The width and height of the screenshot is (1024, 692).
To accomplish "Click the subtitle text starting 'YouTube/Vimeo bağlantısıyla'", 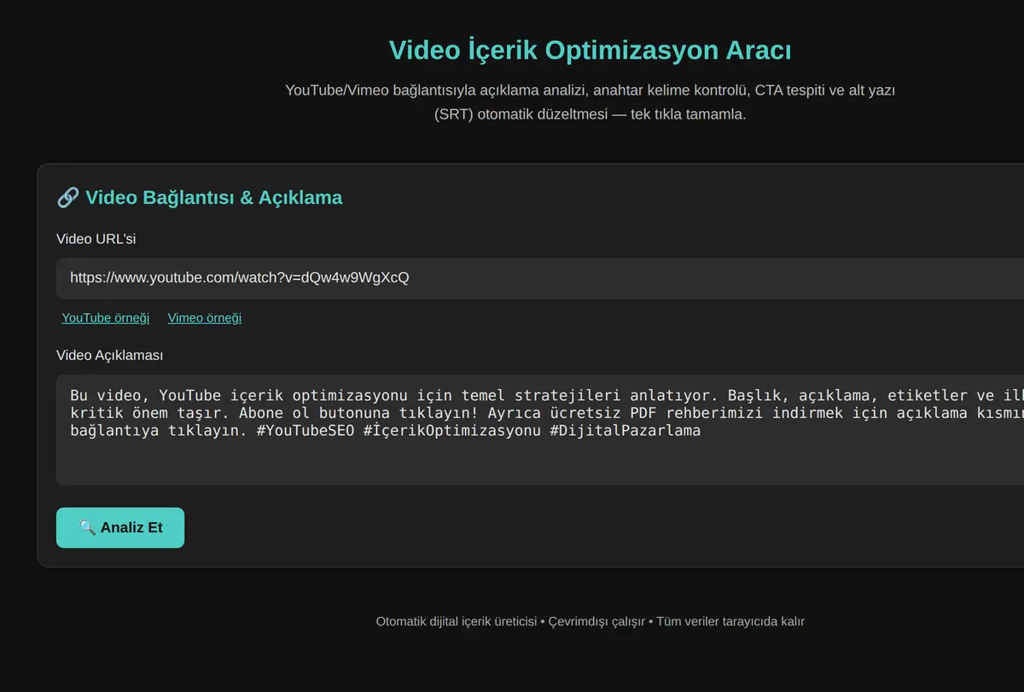I will tap(591, 102).
